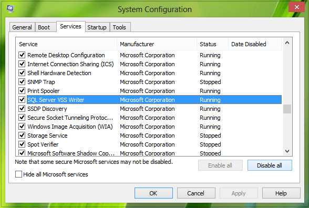Uncheck Remote Desktop Configuration service
This screenshot has width=309, height=208.
(22, 55)
